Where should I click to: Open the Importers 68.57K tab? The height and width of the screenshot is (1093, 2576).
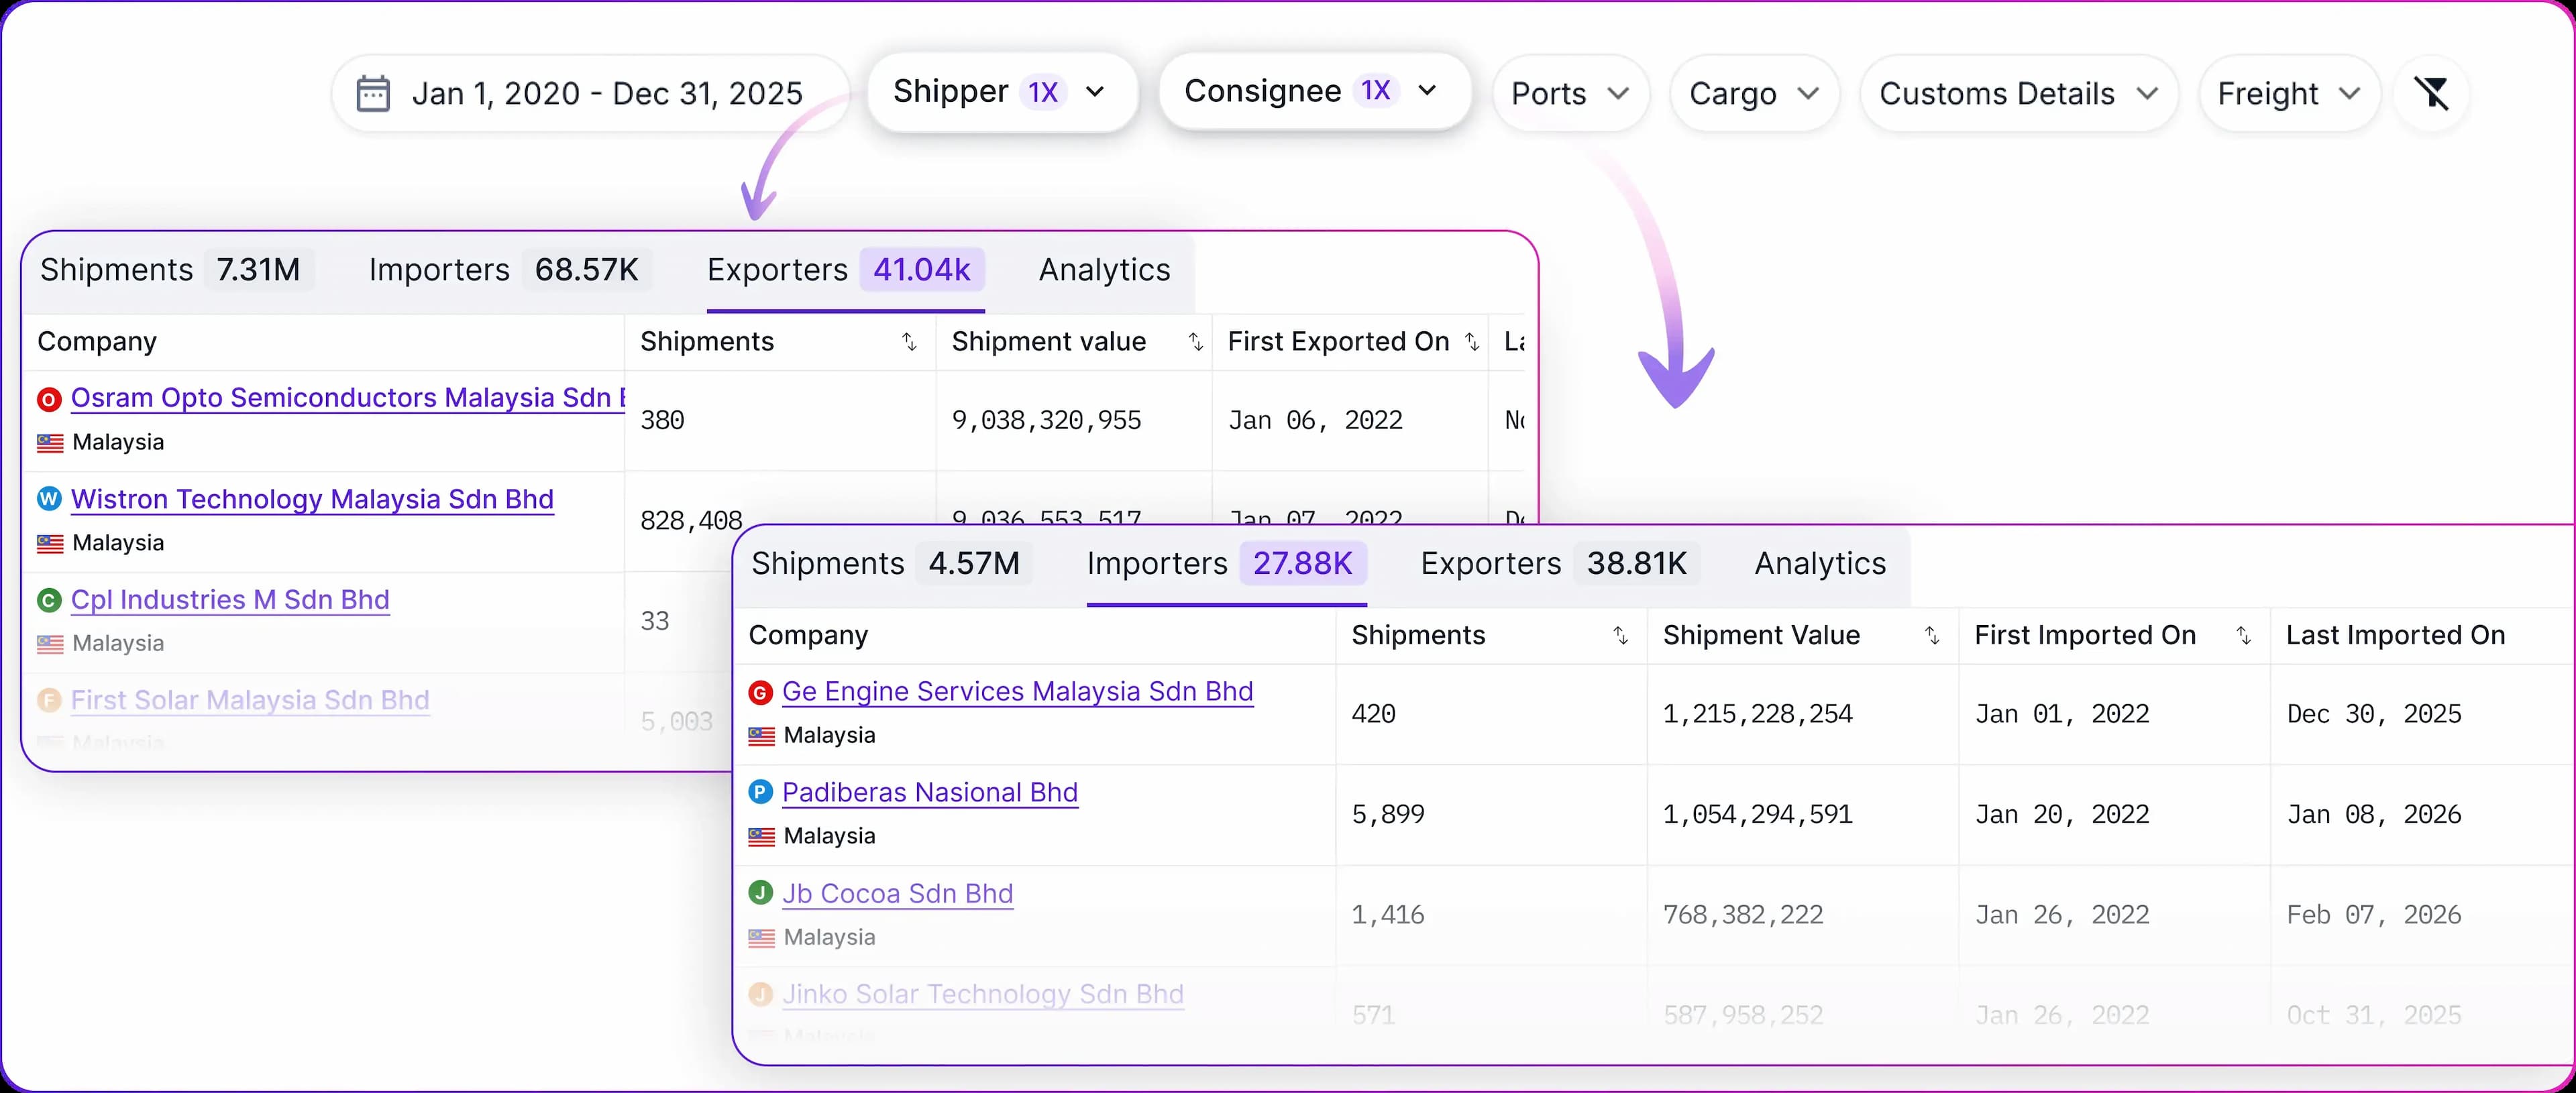point(504,270)
